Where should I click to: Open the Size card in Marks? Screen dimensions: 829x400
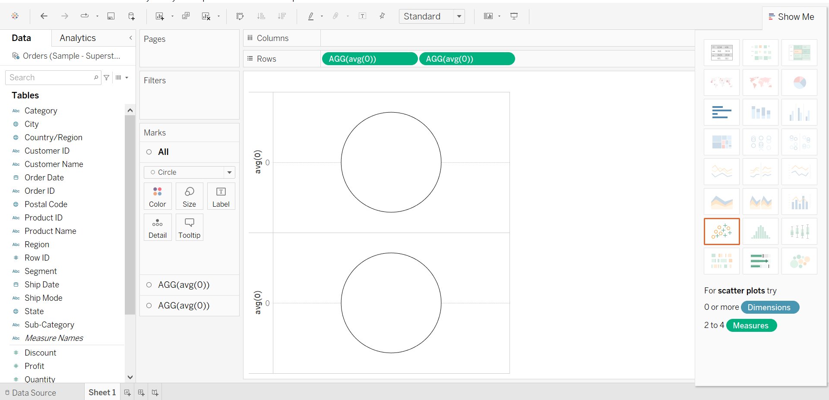(189, 196)
